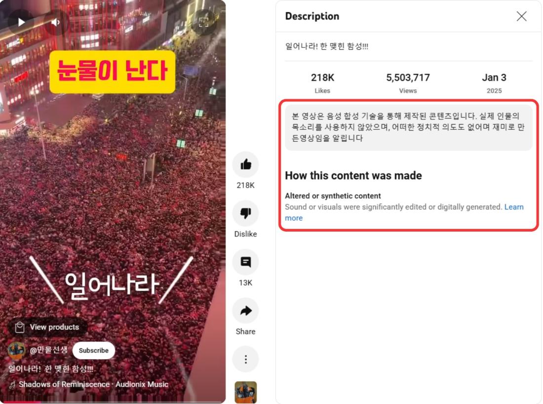This screenshot has height=404, width=543.
Task: Follow the Learn more link
Action: [x=404, y=212]
